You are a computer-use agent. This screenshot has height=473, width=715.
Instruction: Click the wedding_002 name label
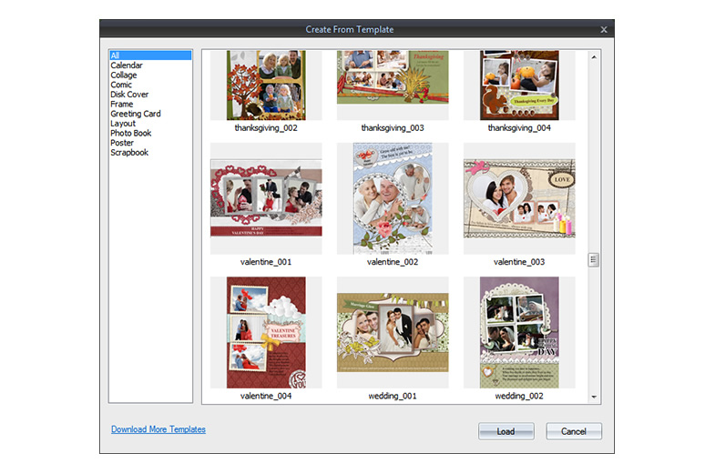coord(519,396)
